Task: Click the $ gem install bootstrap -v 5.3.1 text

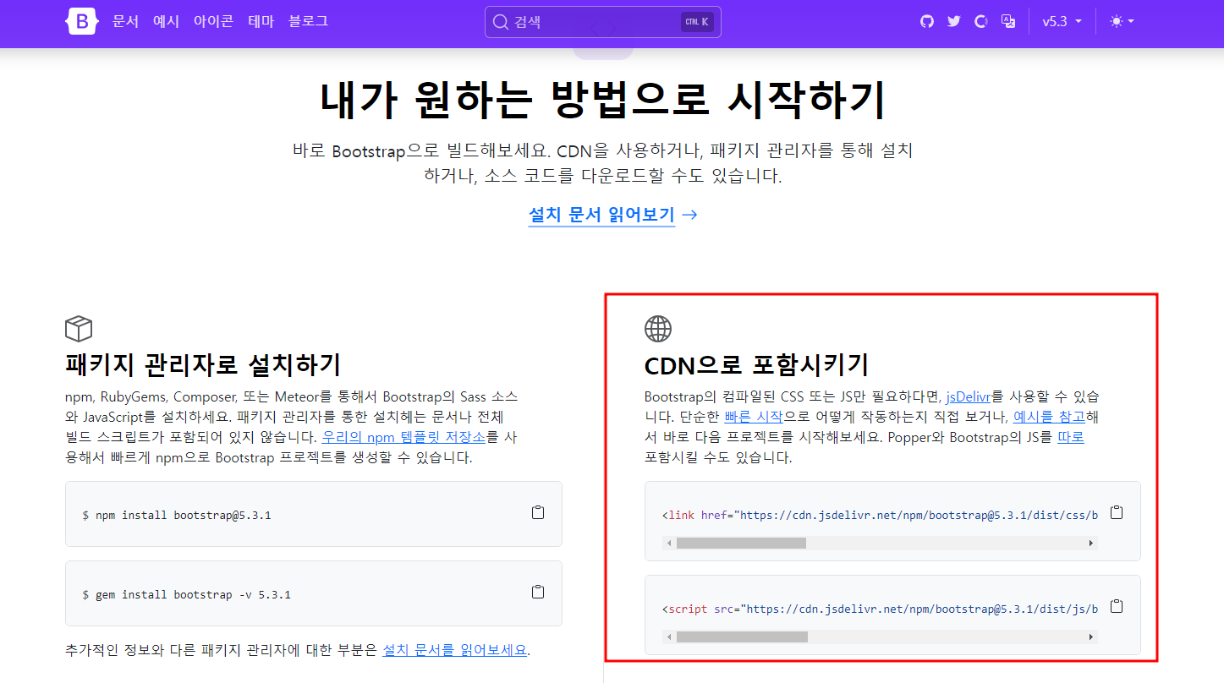Action: (x=186, y=594)
